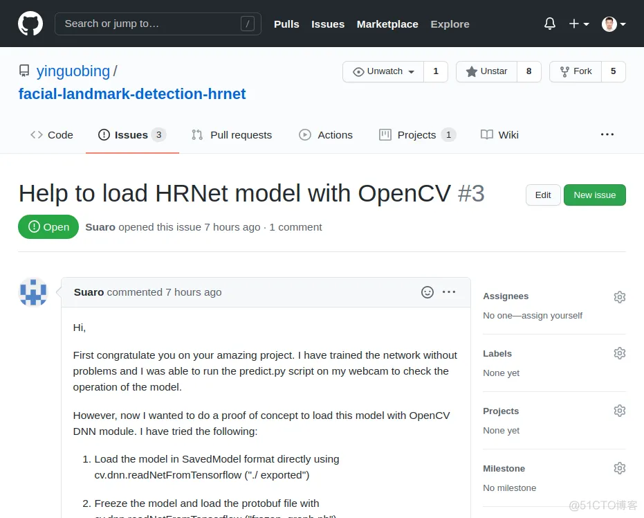Click the New issue button
This screenshot has height=518, width=644.
pyautogui.click(x=594, y=195)
